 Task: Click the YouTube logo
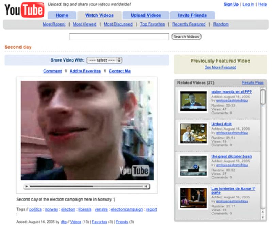click(x=24, y=10)
